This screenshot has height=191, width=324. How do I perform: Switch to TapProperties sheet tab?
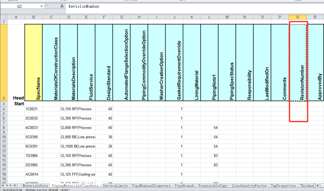283,186
